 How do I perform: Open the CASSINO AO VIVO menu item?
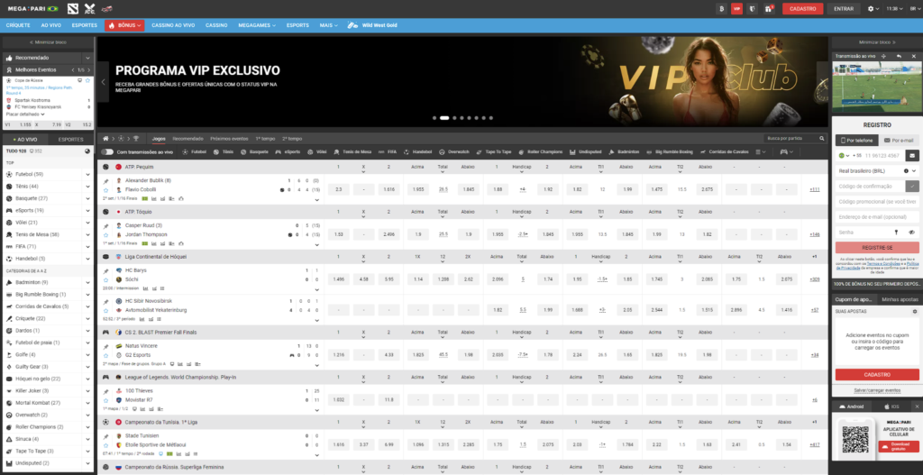173,25
